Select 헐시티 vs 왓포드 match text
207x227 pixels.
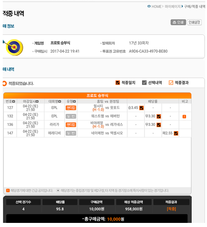(x=106, y=108)
